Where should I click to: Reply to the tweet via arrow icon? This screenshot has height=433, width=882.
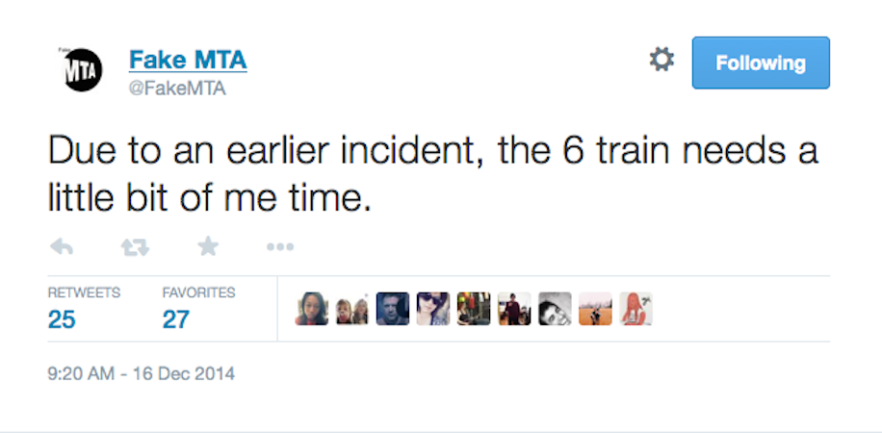62,247
